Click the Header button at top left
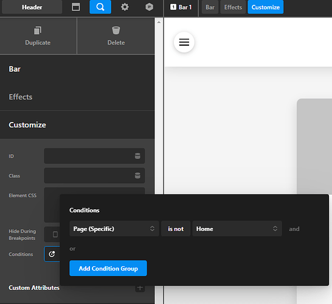Screen dimensions: 332x304 [32, 7]
